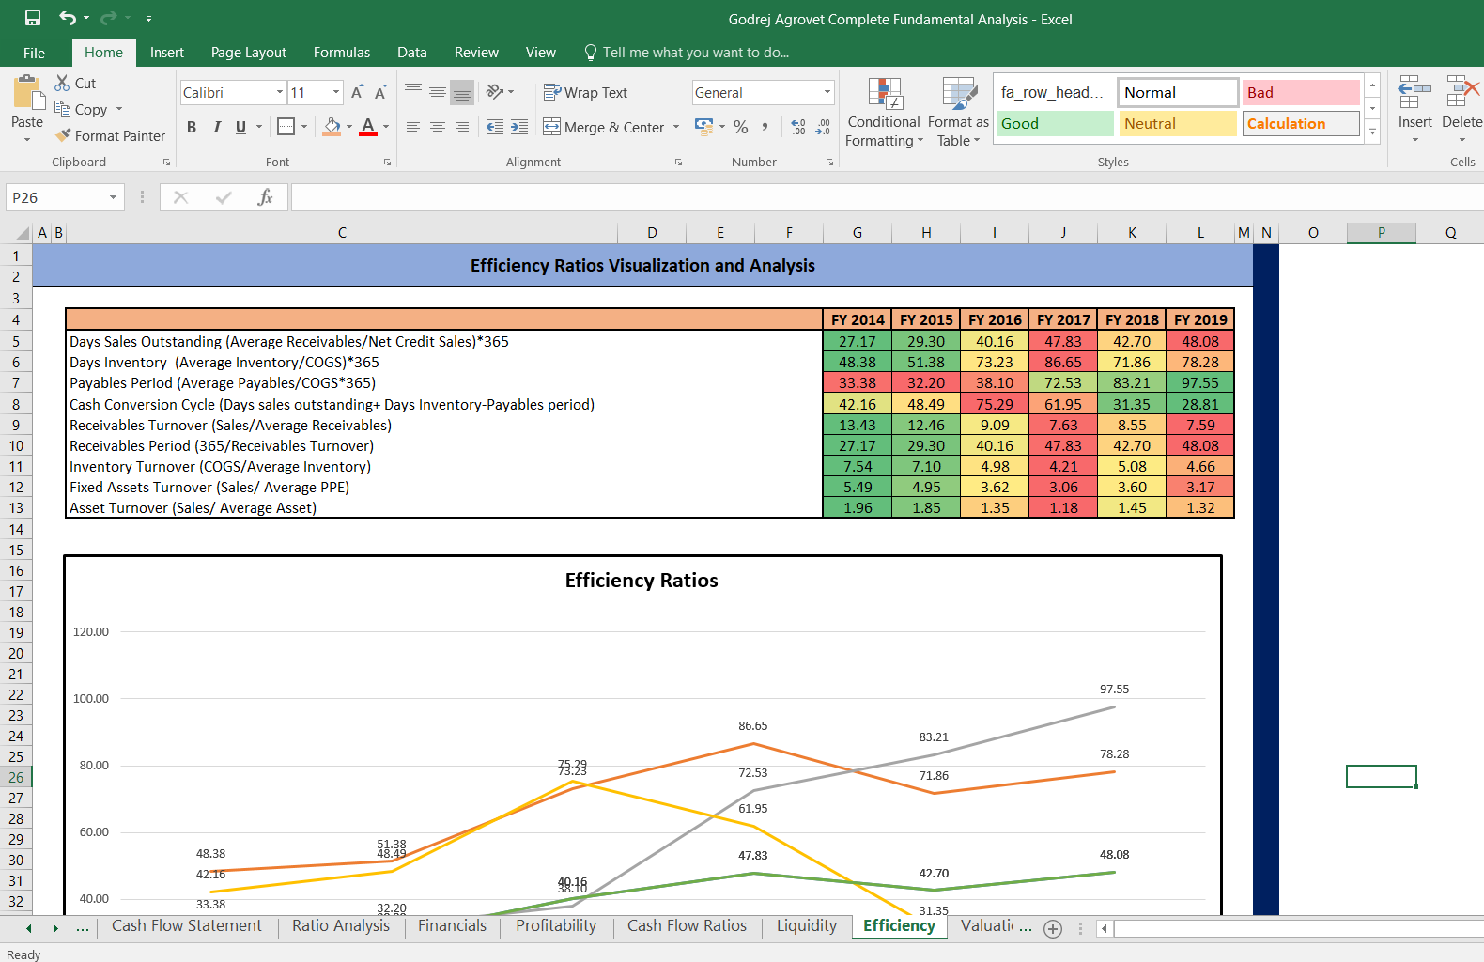Click the Percent Style icon
Viewport: 1484px width, 962px height.
pyautogui.click(x=741, y=127)
